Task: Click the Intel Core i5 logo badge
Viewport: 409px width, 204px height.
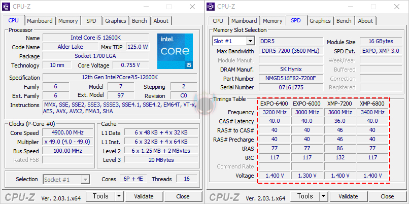Action: coord(175,51)
